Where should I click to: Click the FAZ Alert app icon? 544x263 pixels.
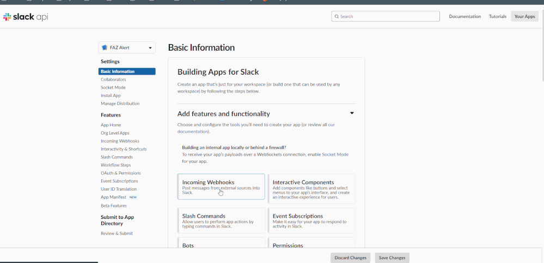tap(105, 47)
